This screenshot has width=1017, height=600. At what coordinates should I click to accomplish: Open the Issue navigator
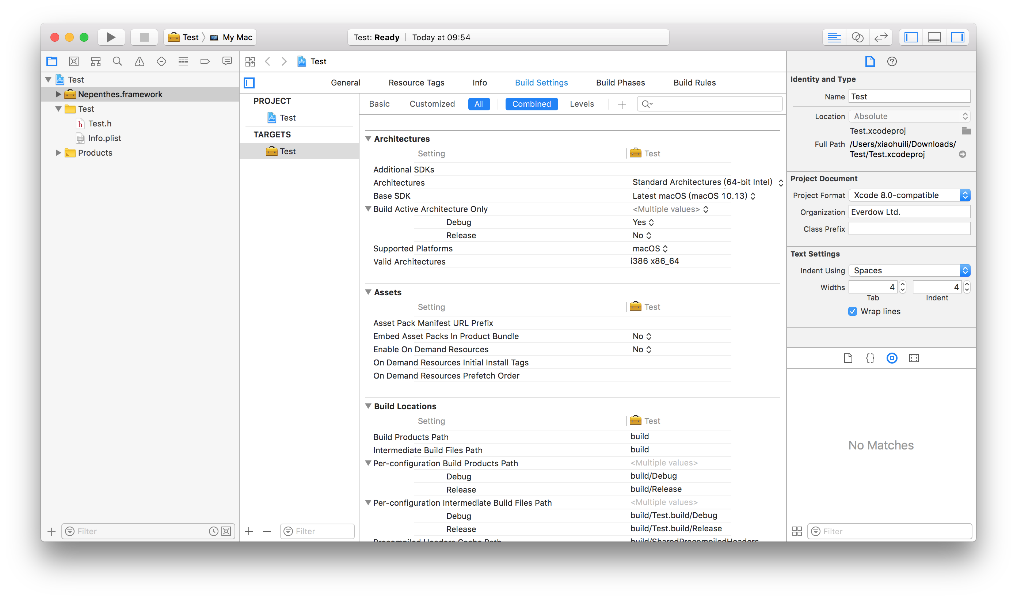[x=140, y=61]
